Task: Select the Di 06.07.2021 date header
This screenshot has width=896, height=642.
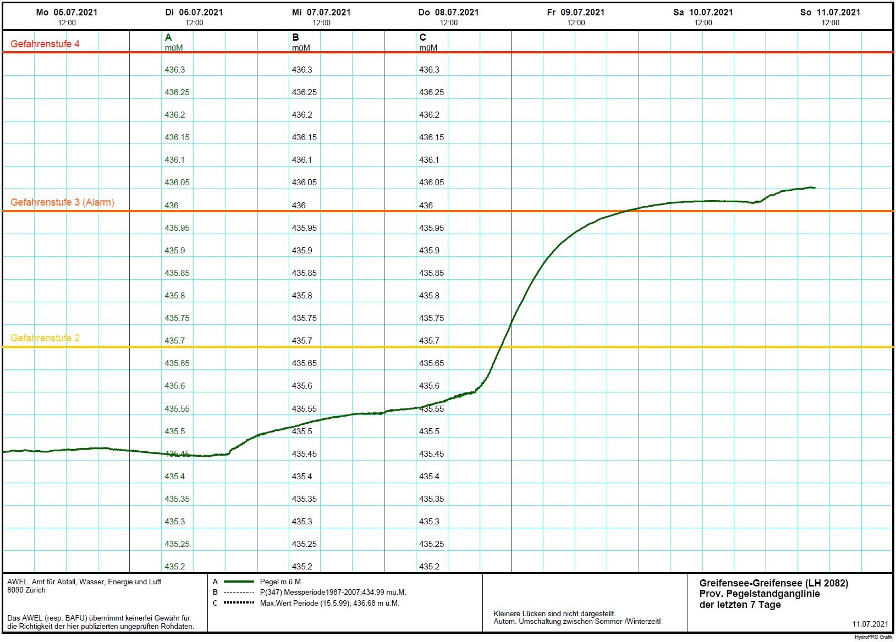Action: [x=194, y=13]
